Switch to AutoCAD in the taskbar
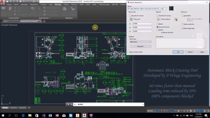The height and width of the screenshot is (118, 210). tap(84, 115)
